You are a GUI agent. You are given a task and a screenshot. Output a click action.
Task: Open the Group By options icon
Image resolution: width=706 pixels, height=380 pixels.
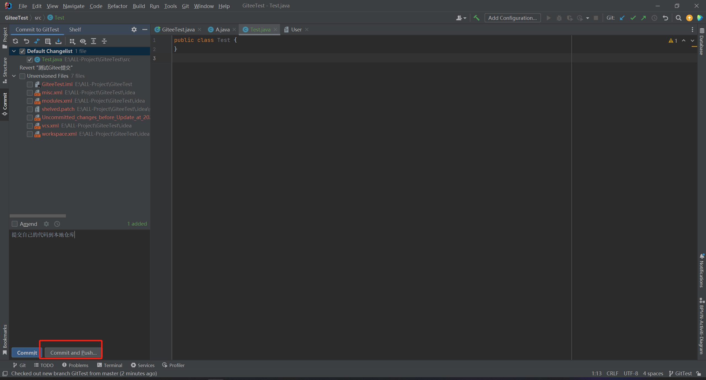pos(72,41)
